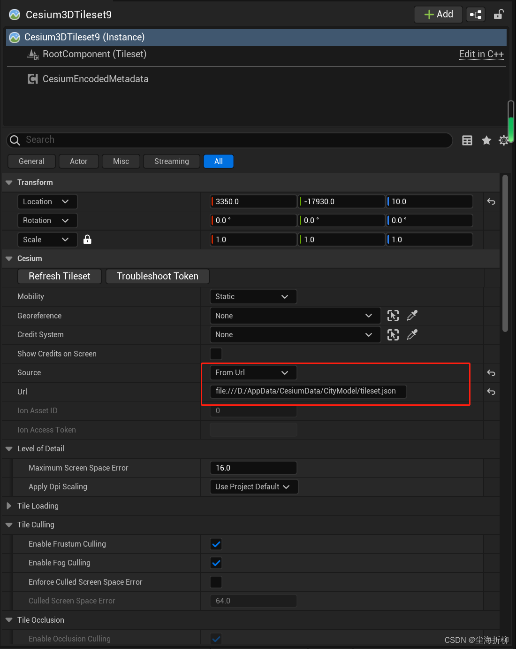Viewport: 516px width, 649px height.
Task: Open the Georeference None dropdown
Action: click(295, 316)
